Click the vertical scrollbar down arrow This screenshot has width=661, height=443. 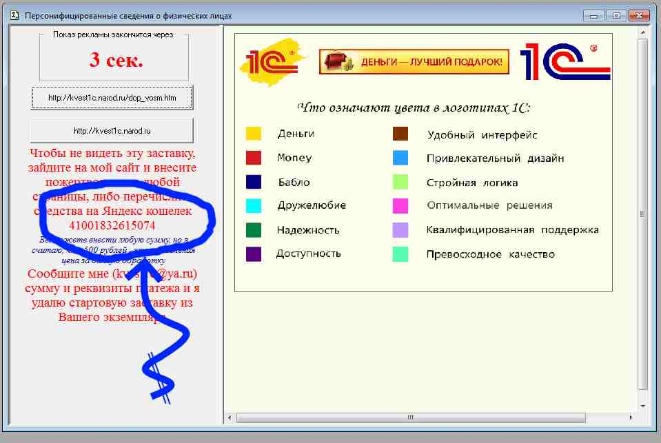tap(642, 406)
